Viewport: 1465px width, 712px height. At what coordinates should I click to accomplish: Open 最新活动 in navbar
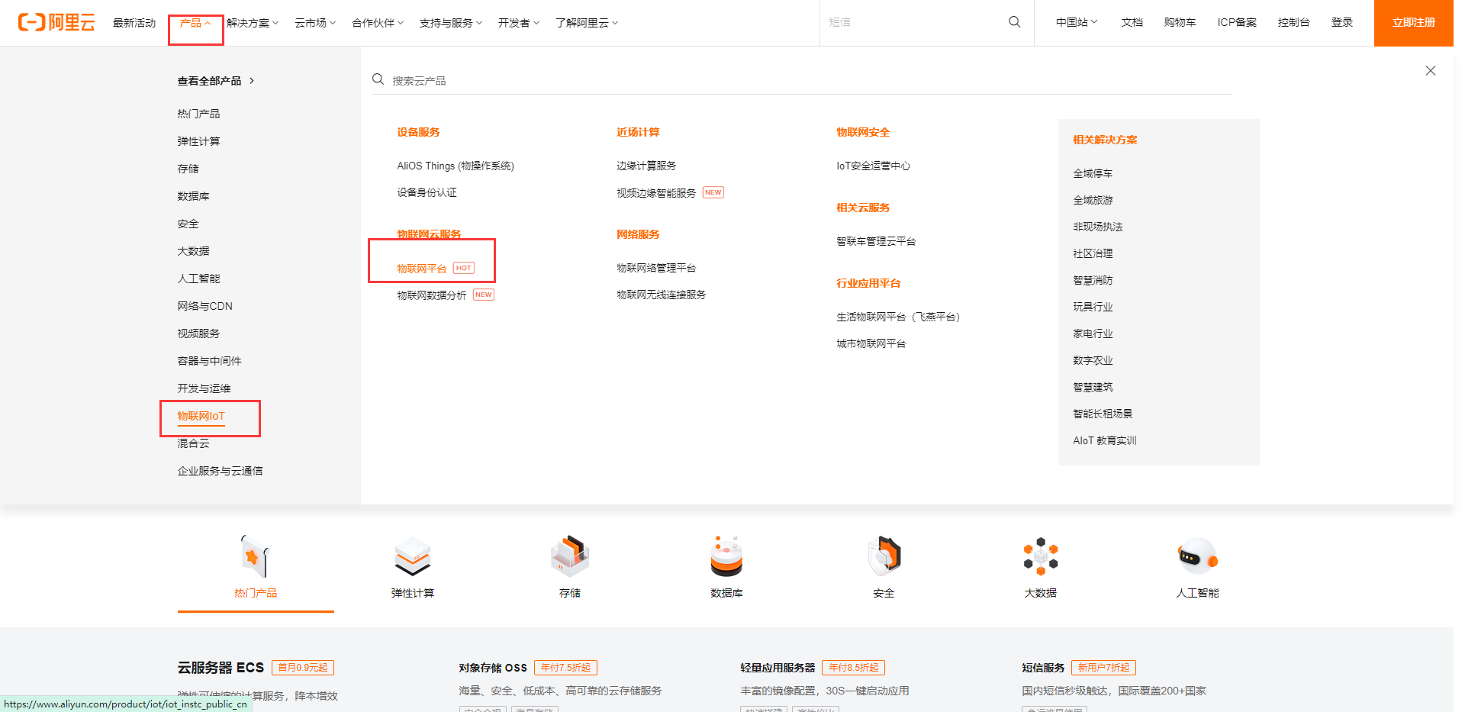[134, 23]
